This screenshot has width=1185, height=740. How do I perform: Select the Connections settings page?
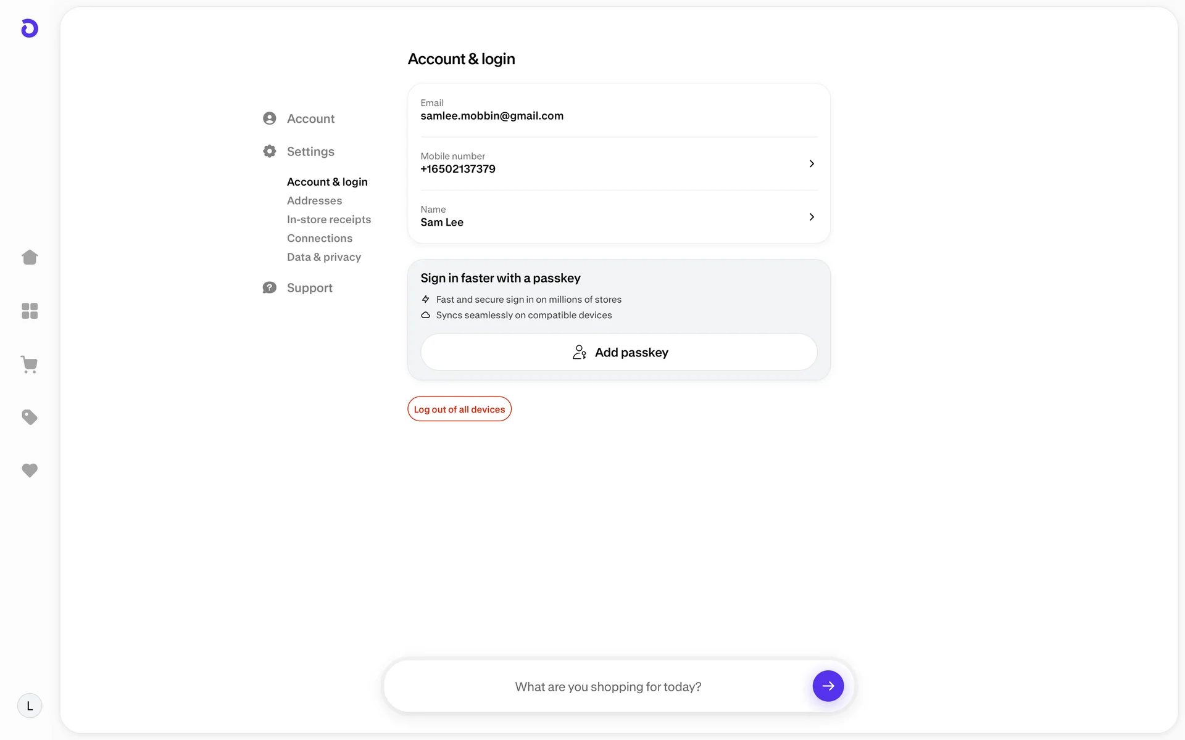[320, 238]
